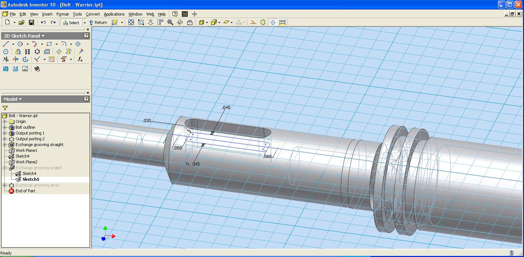The image size is (524, 257).
Task: Select the Point, Hole Center tool
Action: coord(78,44)
